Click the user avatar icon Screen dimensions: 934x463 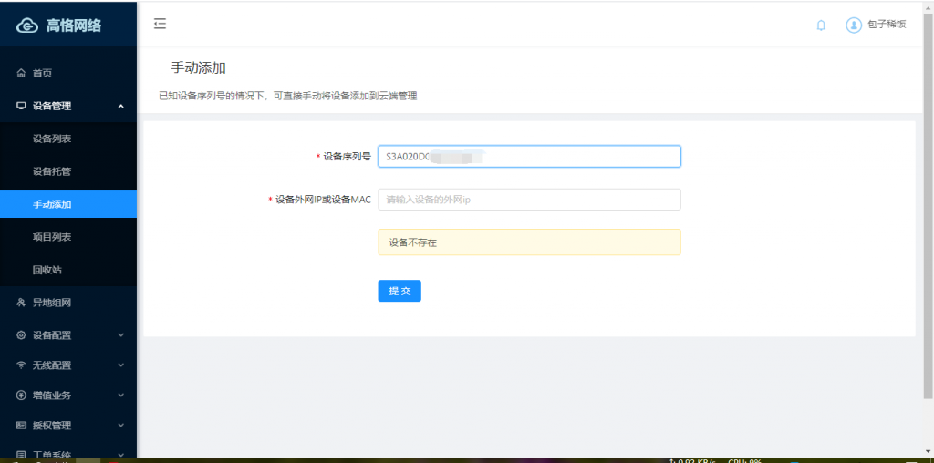tap(854, 26)
